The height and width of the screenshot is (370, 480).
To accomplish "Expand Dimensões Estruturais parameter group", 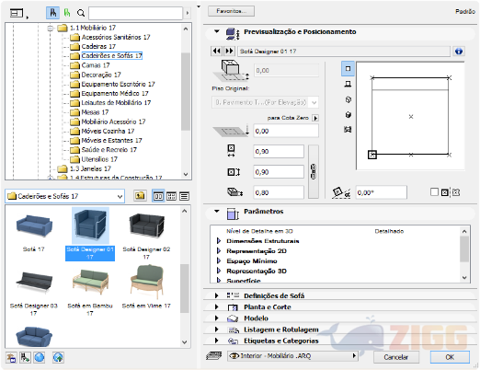I will pos(219,241).
